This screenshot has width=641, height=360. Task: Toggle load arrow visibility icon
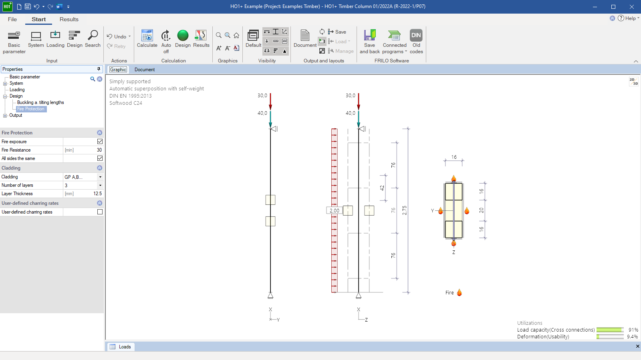(x=267, y=41)
